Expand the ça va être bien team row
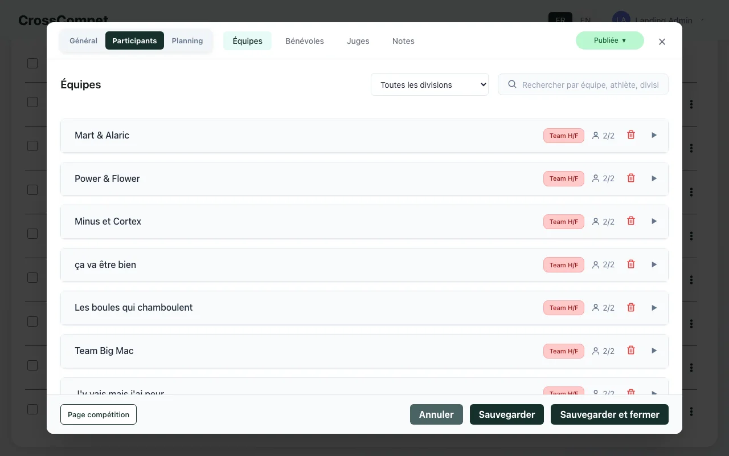The width and height of the screenshot is (729, 456). (x=654, y=264)
